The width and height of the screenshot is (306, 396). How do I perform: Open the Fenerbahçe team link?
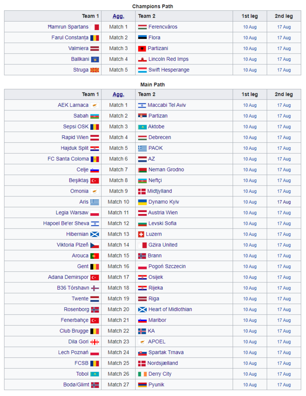click(75, 320)
